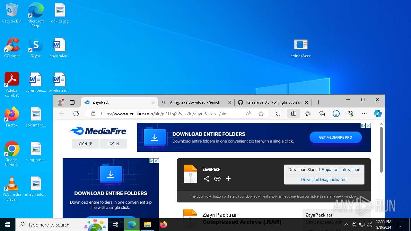Viewport: 411px width, 231px height.
Task: Click the MediaFire logo
Action: coord(98,131)
